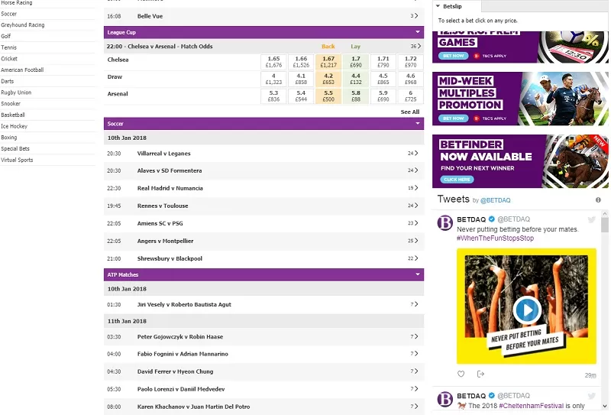
Task: Open Chelsea v Arsenal market count arrow
Action: tap(419, 46)
